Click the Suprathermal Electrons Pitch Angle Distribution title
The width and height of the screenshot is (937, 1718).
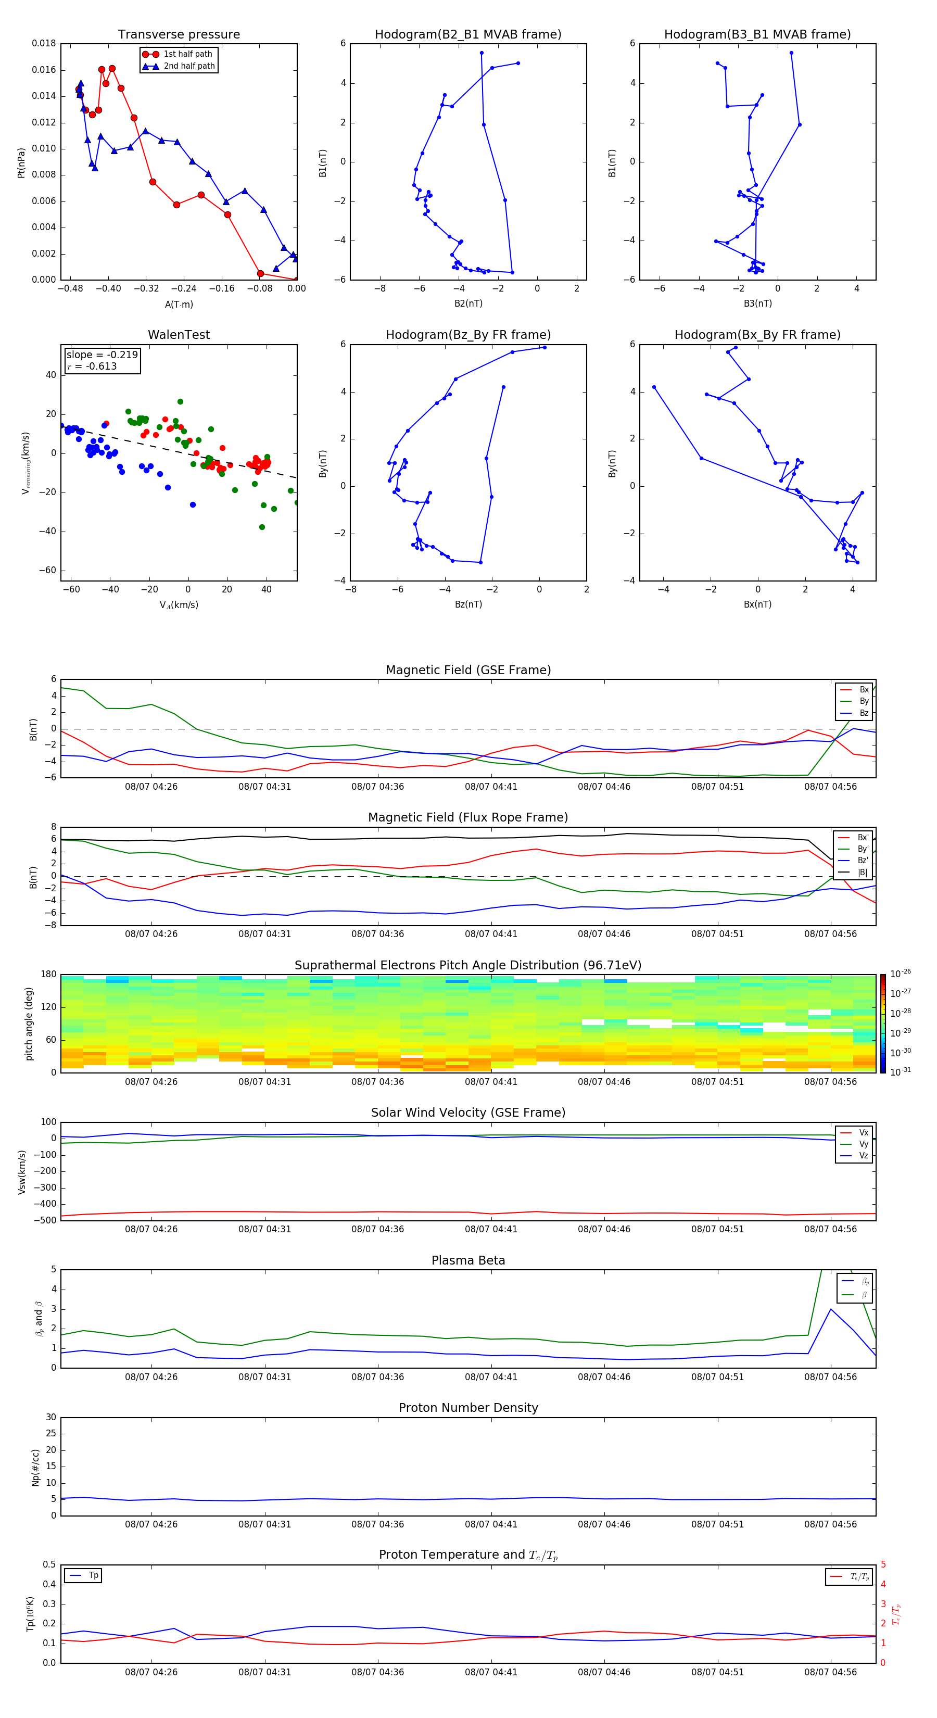[468, 965]
